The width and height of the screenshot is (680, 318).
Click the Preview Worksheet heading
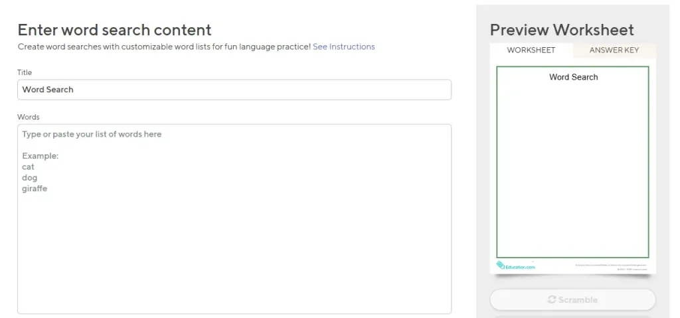click(561, 30)
